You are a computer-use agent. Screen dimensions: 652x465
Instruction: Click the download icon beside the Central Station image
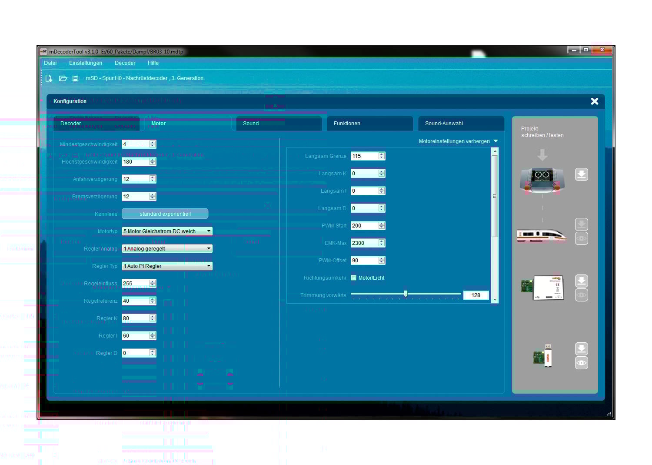(582, 174)
